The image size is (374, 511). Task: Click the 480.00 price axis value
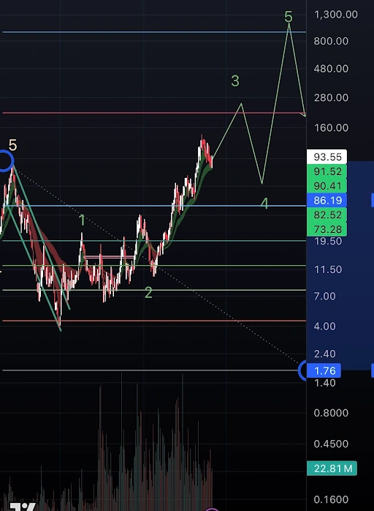pyautogui.click(x=331, y=69)
